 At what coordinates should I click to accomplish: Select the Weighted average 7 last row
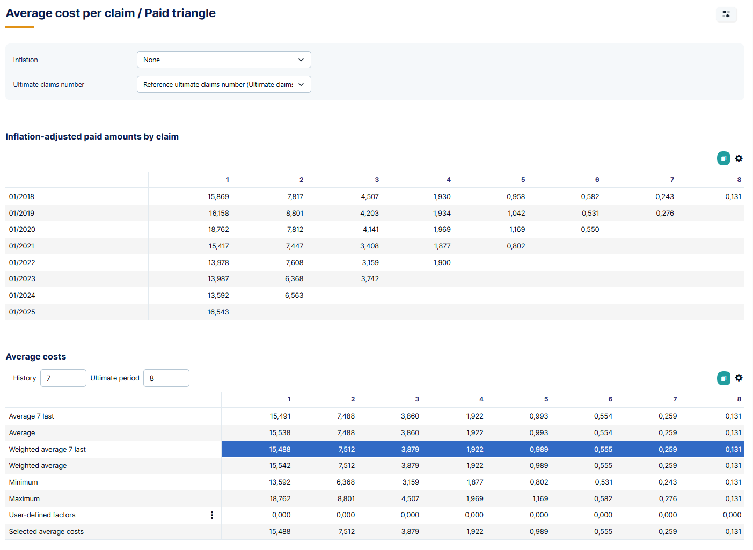pyautogui.click(x=376, y=449)
